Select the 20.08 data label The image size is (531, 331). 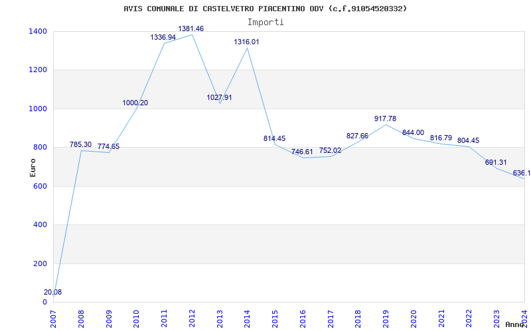click(53, 292)
